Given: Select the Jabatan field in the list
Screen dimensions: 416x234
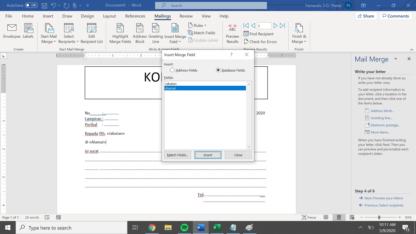Looking at the screenshot, I should pos(171,83).
